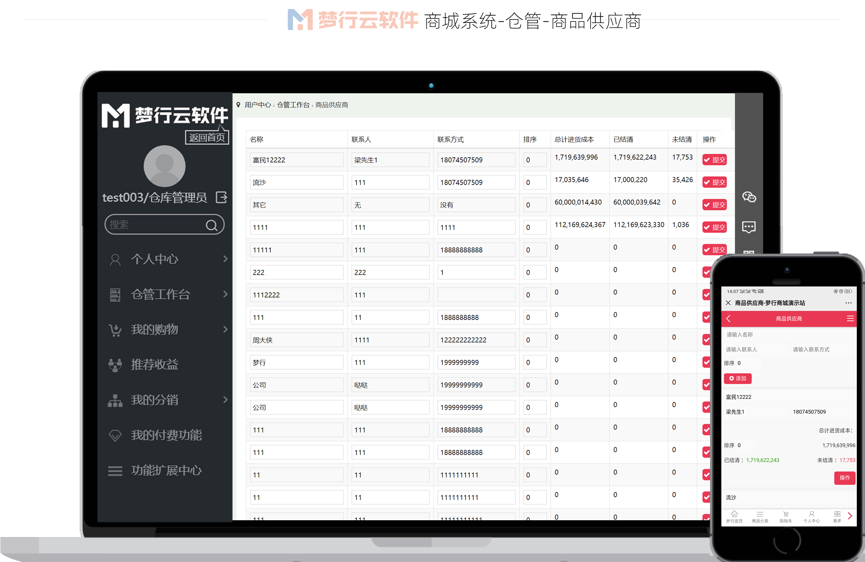The height and width of the screenshot is (562, 865).
Task: Open 功能扩展中心 menu item
Action: pos(167,470)
